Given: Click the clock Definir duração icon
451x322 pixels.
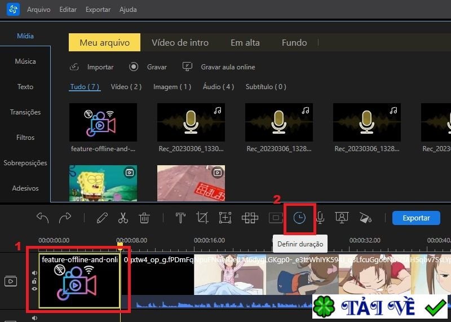Looking at the screenshot, I should [299, 218].
